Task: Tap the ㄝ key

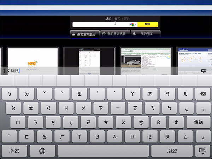Action: coord(150,137)
